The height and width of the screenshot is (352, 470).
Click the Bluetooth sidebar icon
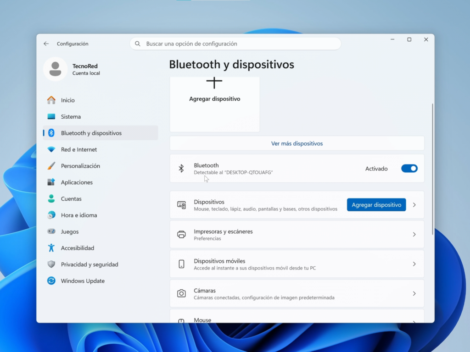[x=51, y=133]
